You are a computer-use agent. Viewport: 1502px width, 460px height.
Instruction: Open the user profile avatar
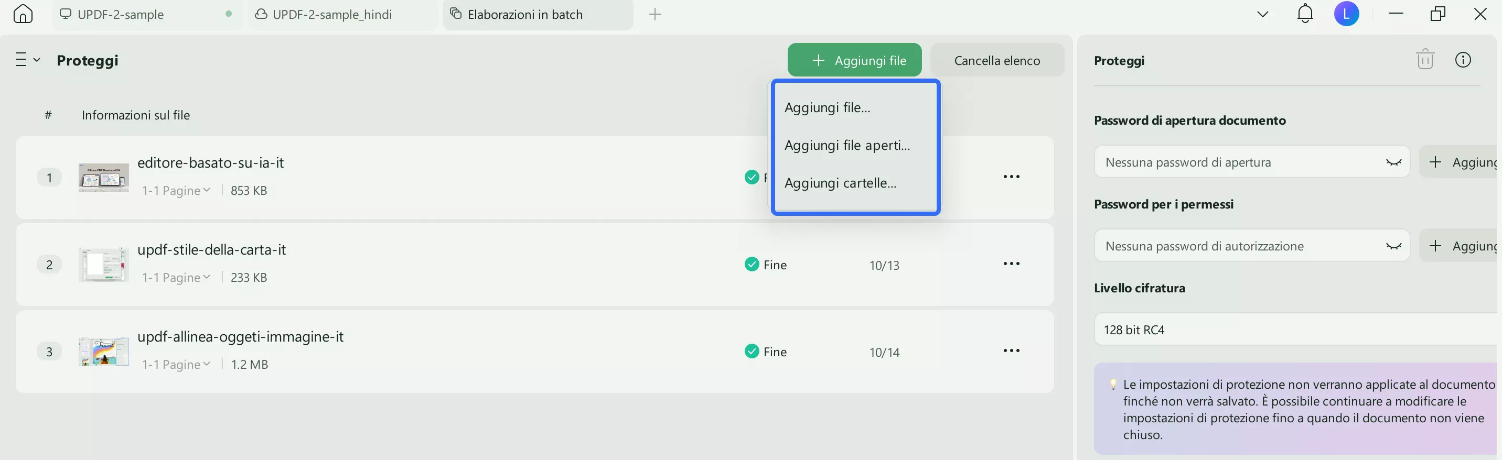pyautogui.click(x=1346, y=14)
